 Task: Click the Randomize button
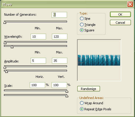coord(89,89)
